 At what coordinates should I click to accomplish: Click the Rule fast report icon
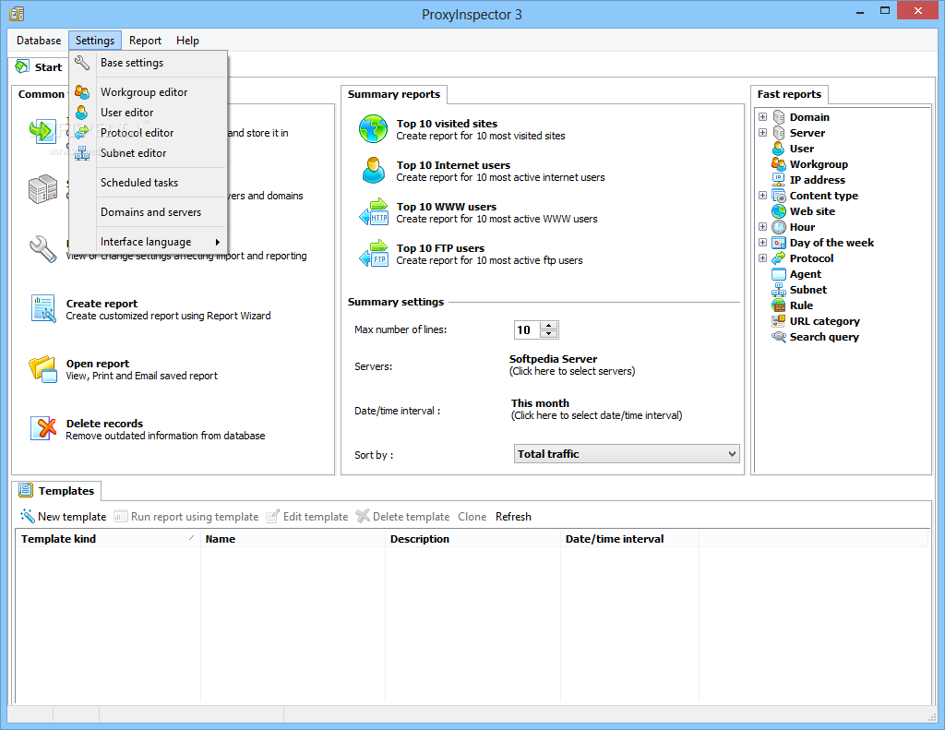pyautogui.click(x=779, y=305)
